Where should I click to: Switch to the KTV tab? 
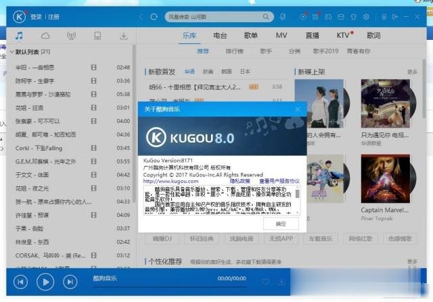pos(343,36)
